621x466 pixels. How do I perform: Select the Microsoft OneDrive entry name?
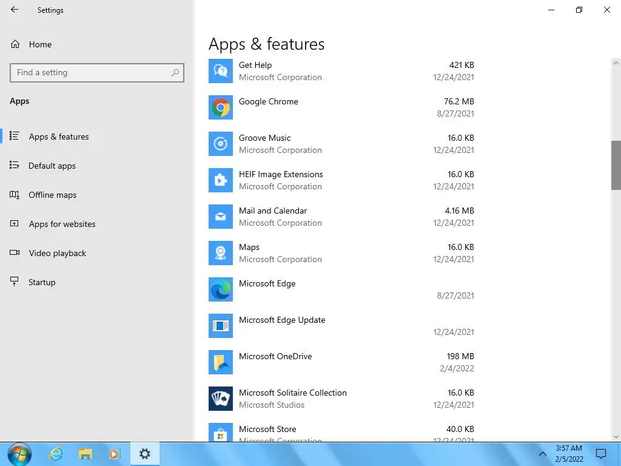275,356
